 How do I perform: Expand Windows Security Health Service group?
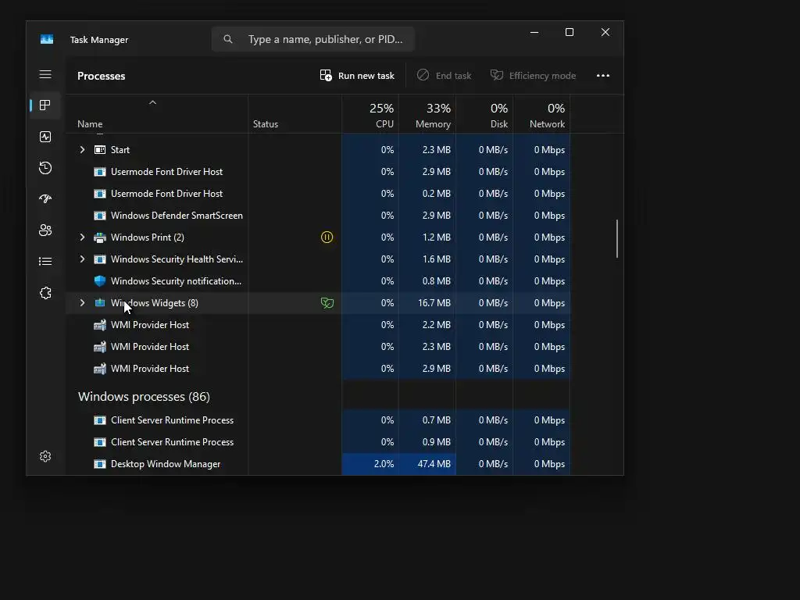(82, 259)
